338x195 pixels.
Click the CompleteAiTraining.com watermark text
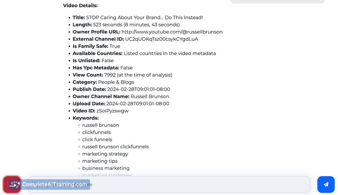point(54,184)
